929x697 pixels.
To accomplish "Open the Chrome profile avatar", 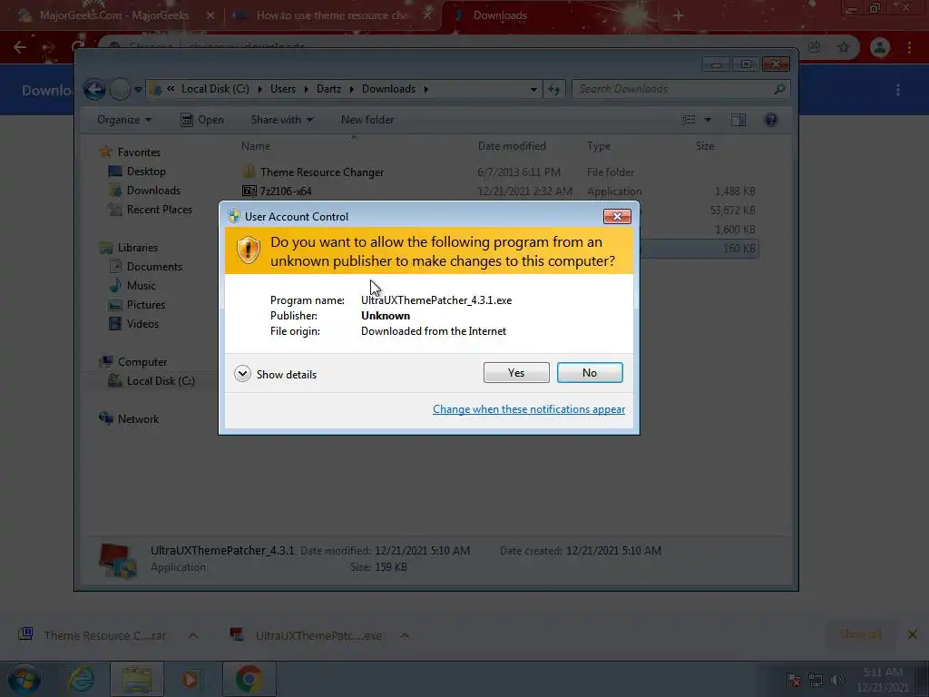I will click(880, 47).
